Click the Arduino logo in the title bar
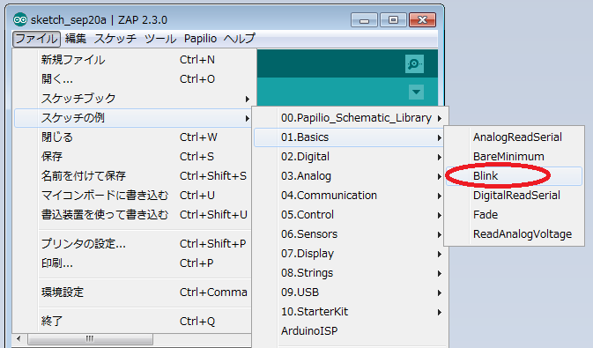The width and height of the screenshot is (593, 348). coord(20,19)
